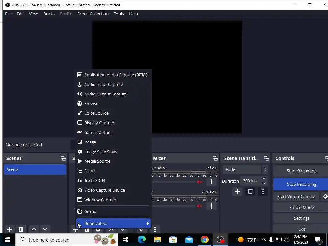Open the View menu
Image resolution: width=328 pixels, height=246 pixels.
click(x=33, y=14)
